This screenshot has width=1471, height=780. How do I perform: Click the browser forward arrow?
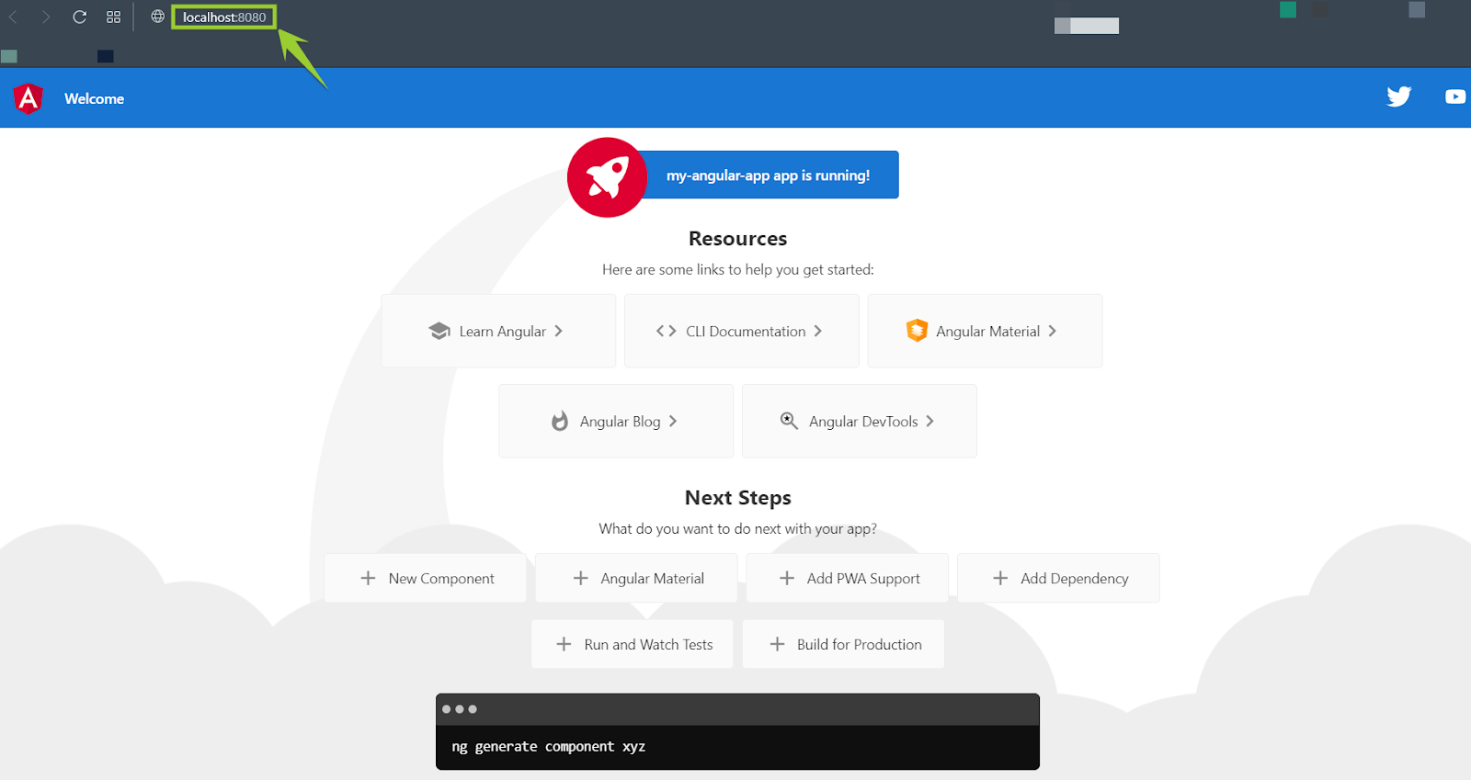click(x=46, y=17)
